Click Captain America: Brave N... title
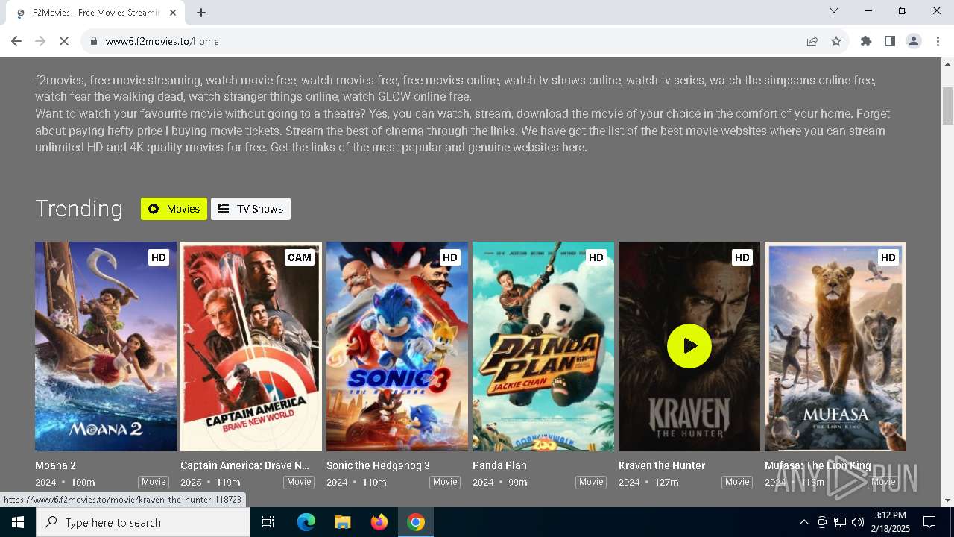954x537 pixels. (x=245, y=465)
